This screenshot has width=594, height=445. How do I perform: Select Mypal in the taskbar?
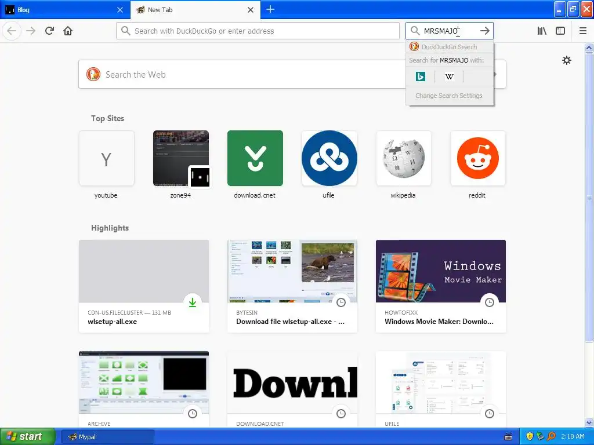(x=108, y=437)
